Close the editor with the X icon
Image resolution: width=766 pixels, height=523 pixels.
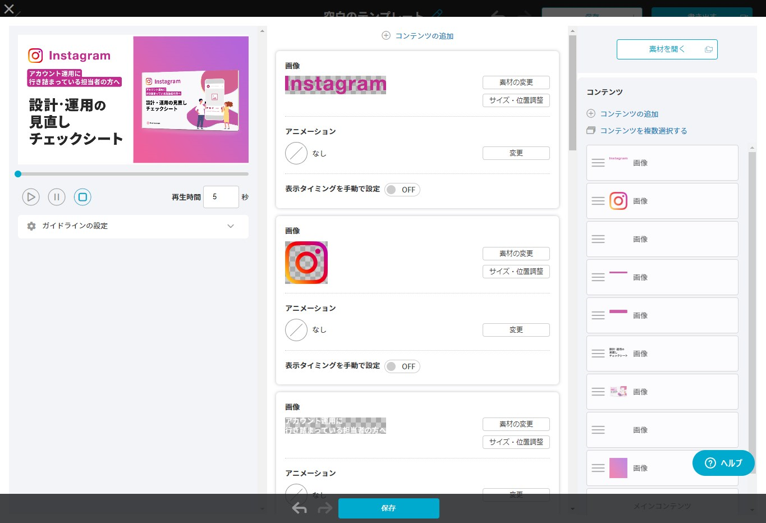pos(9,8)
